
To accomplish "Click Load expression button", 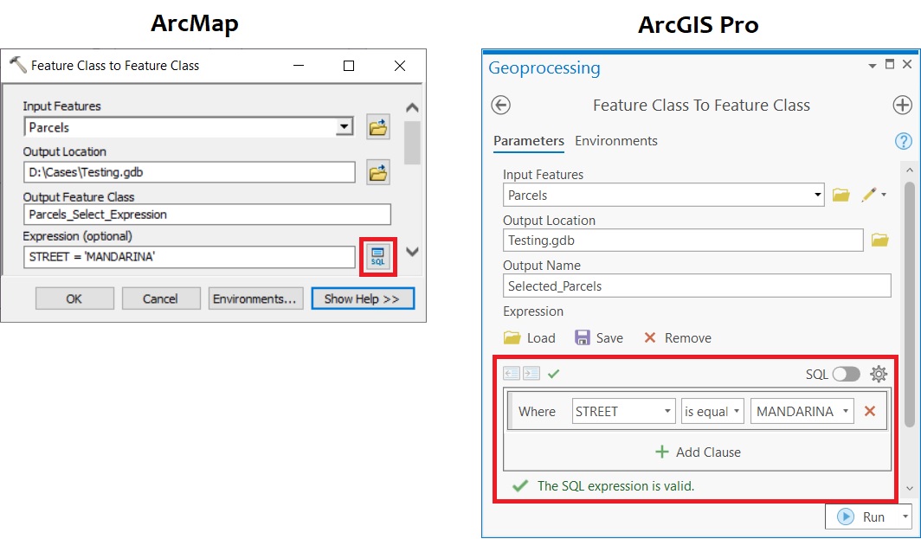I will pos(529,337).
